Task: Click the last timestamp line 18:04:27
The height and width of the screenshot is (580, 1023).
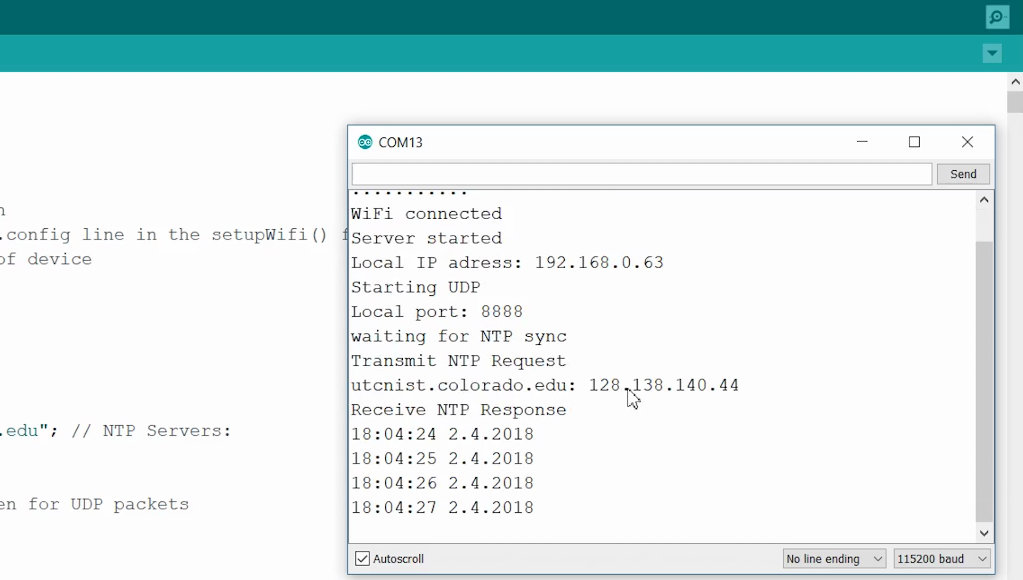Action: tap(442, 508)
